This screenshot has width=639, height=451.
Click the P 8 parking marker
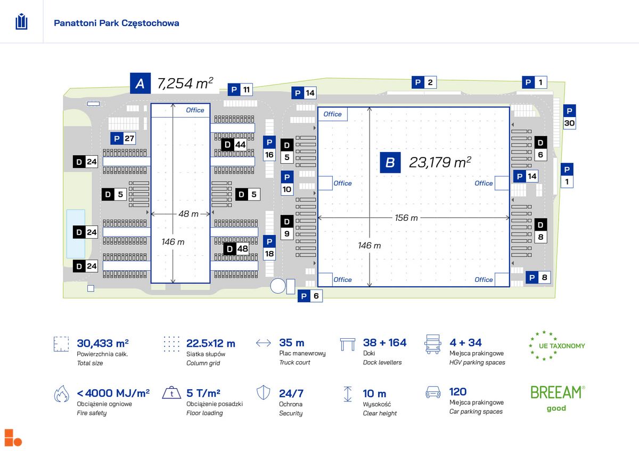[538, 277]
